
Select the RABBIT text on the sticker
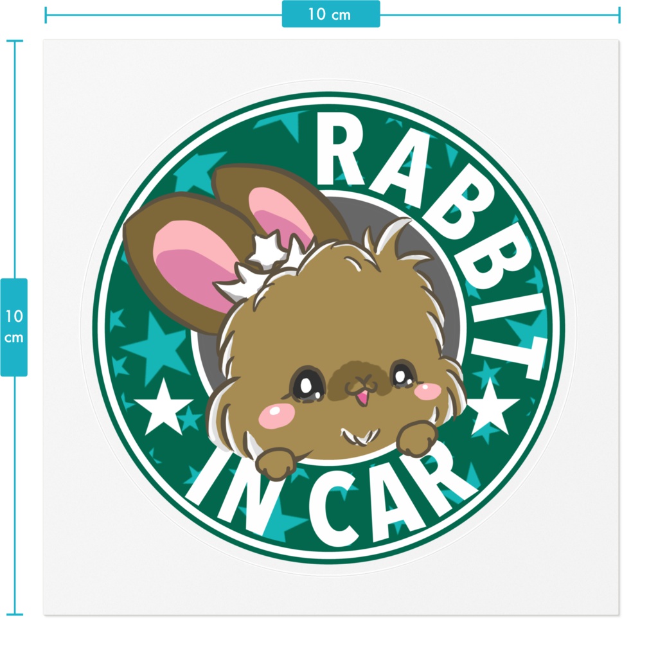pos(432,245)
